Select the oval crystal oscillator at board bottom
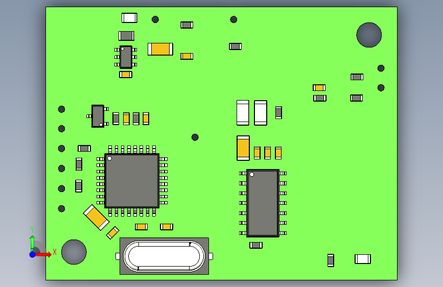The image size is (443, 287). (164, 256)
